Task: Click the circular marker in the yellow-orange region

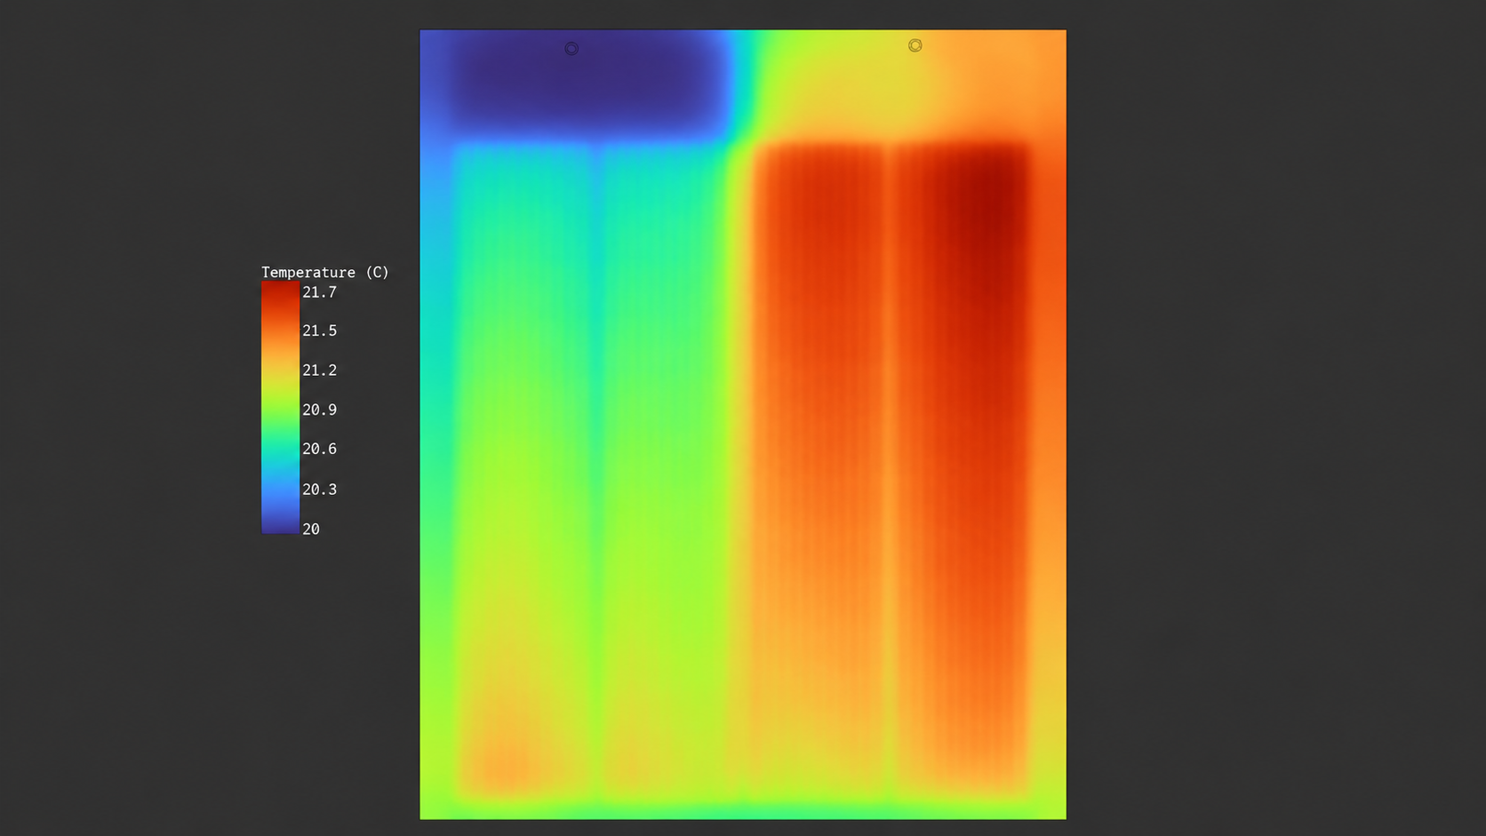Action: click(x=915, y=45)
